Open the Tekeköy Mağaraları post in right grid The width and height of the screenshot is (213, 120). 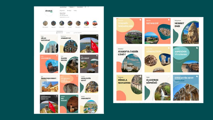pos(129,31)
